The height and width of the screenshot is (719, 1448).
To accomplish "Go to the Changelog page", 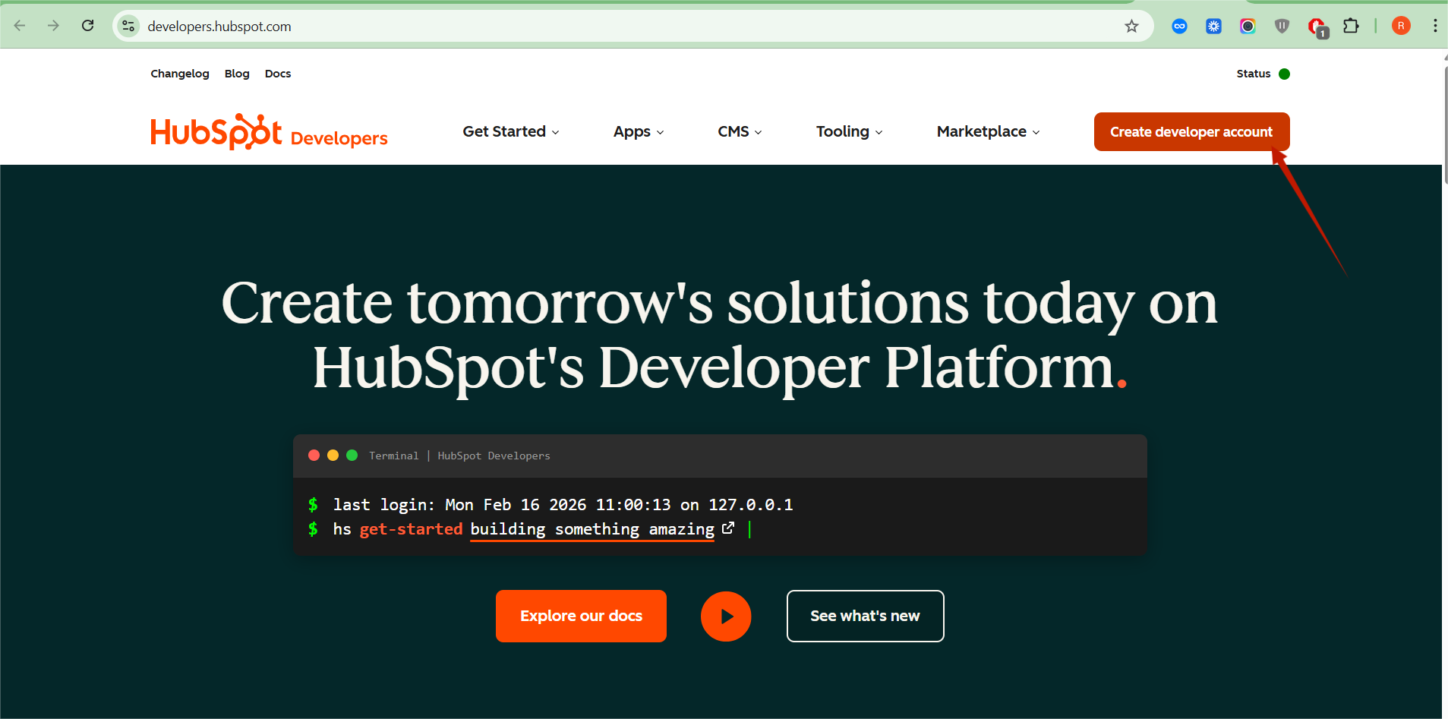I will [x=180, y=74].
